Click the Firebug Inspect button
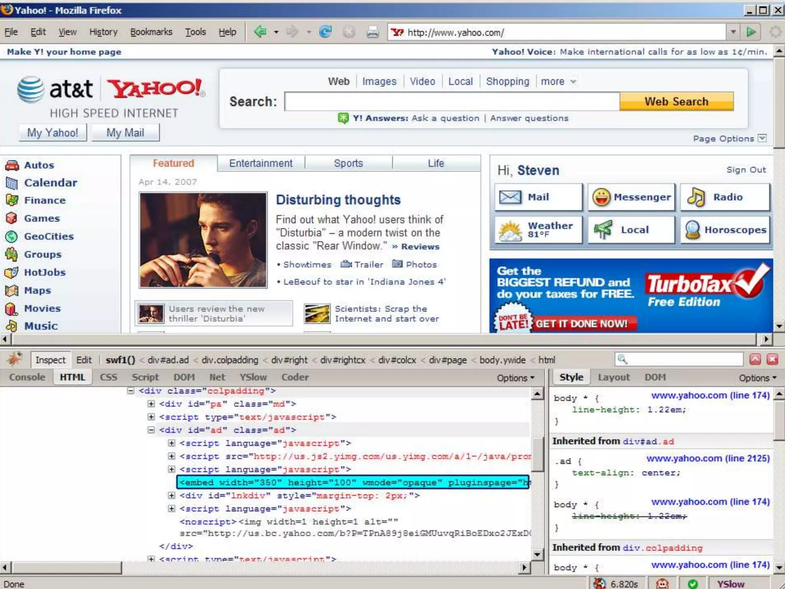This screenshot has width=785, height=589. 51,360
